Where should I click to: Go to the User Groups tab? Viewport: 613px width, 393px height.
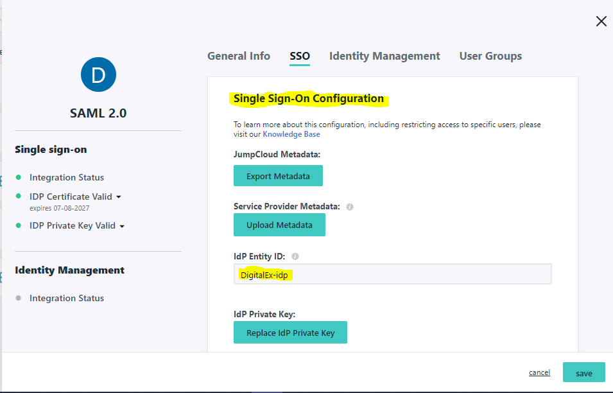click(x=490, y=56)
